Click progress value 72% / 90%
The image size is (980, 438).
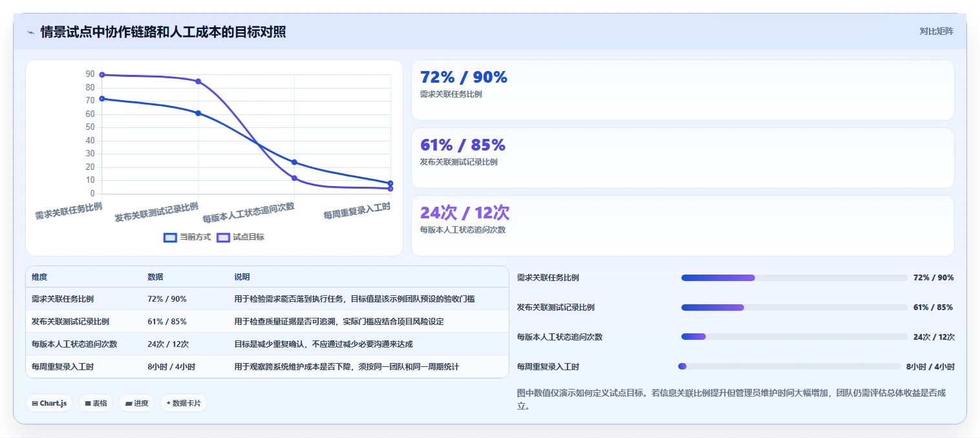(933, 278)
